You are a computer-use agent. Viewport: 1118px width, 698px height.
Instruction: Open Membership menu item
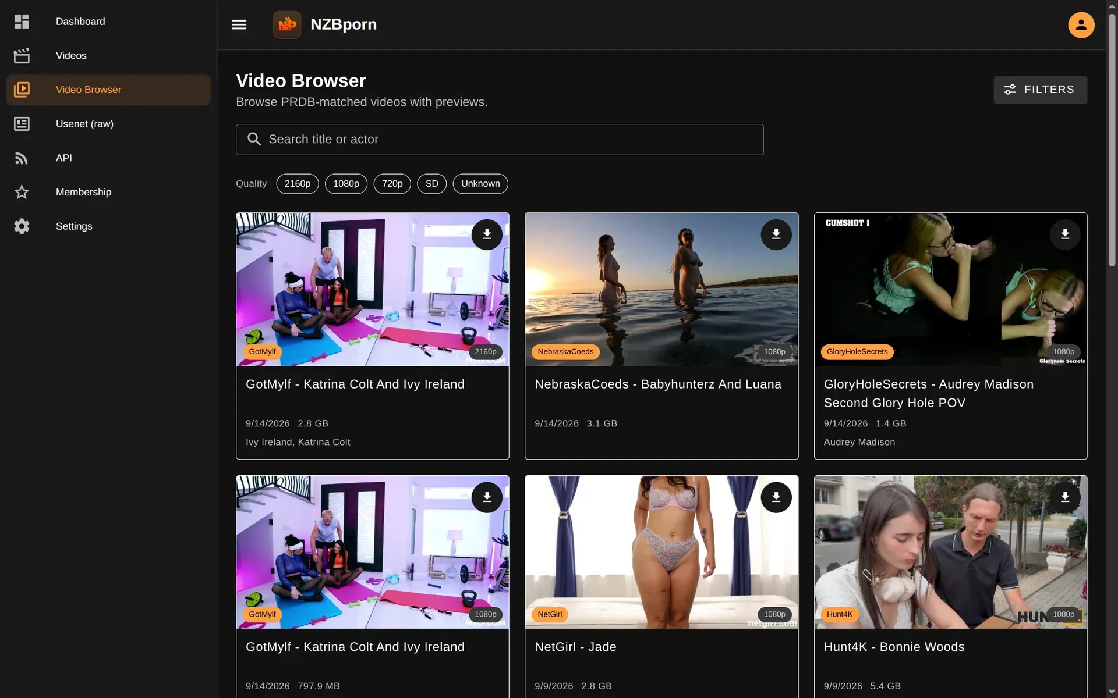(108, 192)
